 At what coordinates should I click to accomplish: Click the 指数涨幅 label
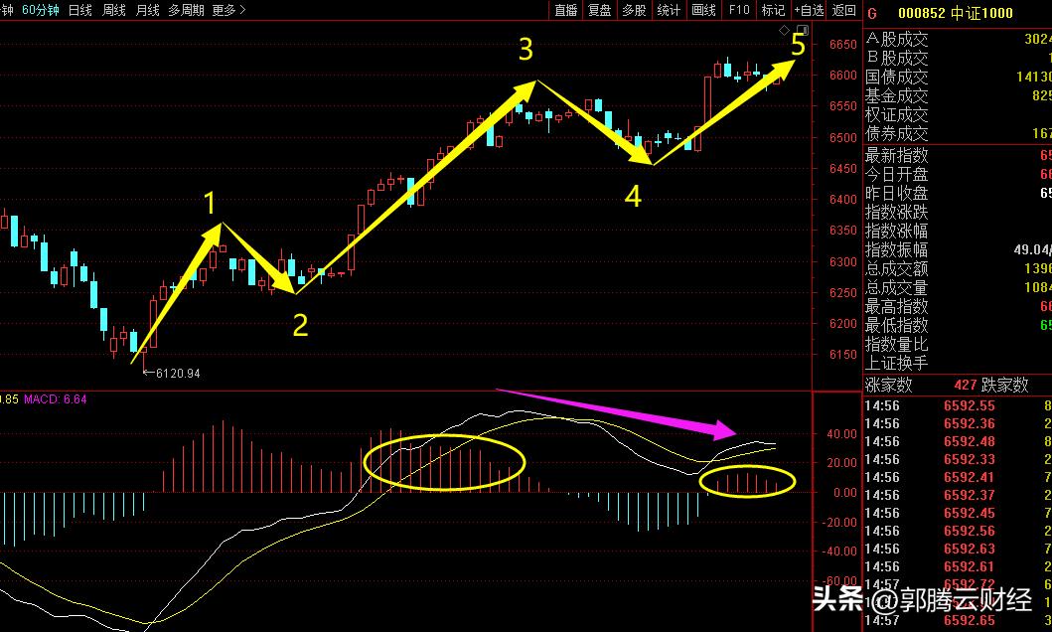coord(896,231)
